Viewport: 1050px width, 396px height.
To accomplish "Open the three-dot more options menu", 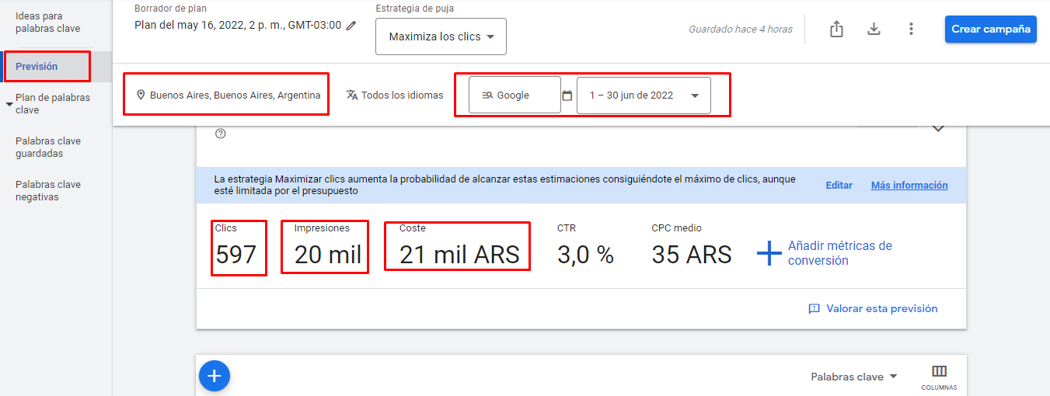I will coord(911,30).
